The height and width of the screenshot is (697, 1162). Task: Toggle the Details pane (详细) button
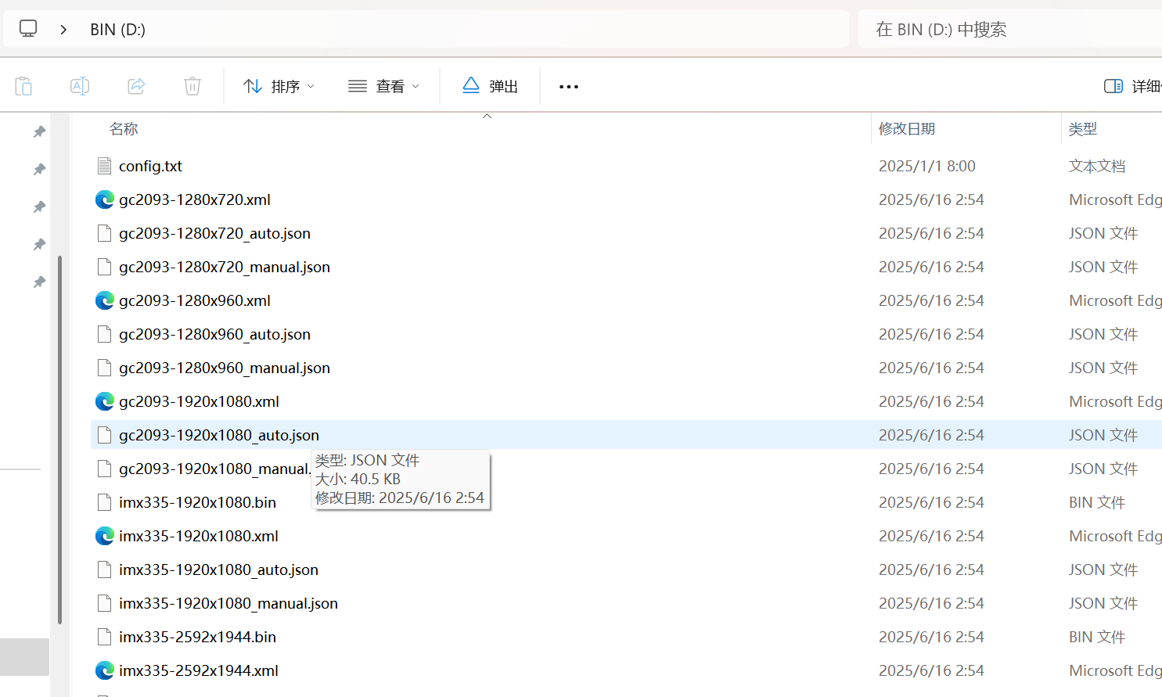pyautogui.click(x=1131, y=86)
